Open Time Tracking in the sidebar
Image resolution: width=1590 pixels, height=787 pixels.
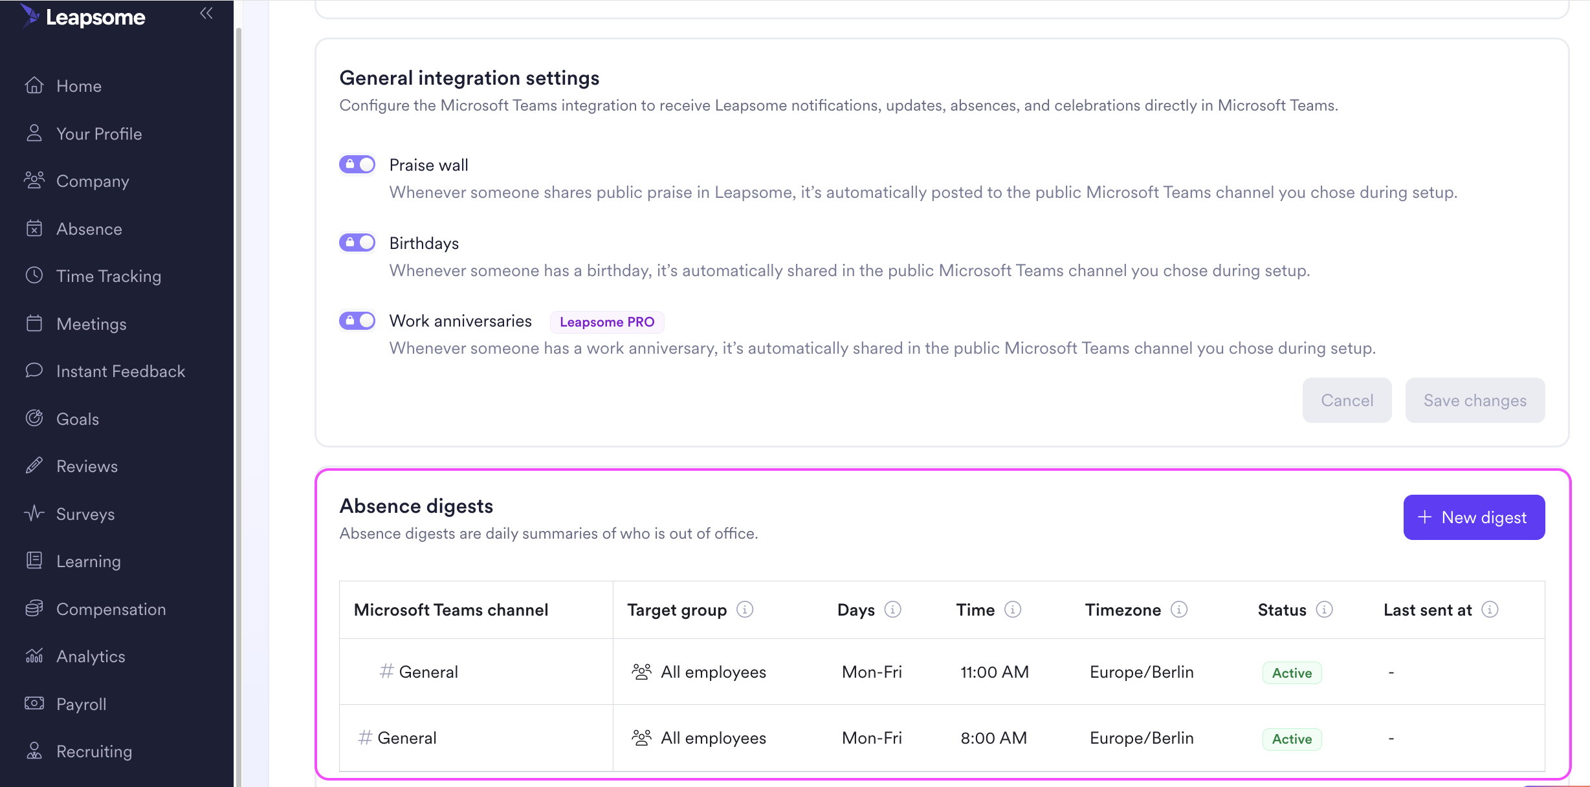click(108, 276)
